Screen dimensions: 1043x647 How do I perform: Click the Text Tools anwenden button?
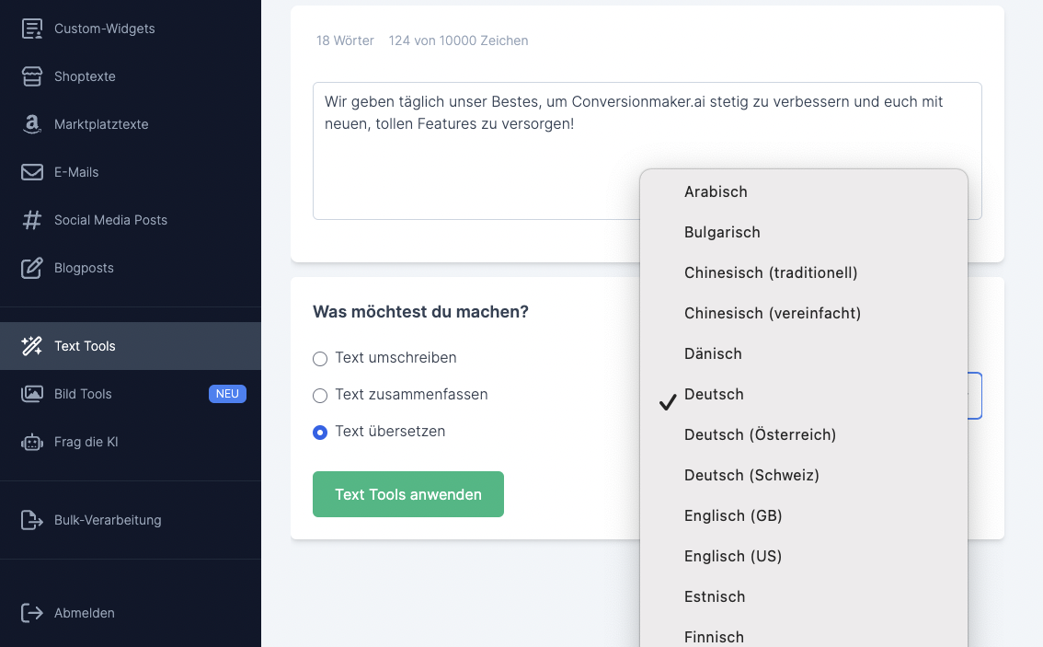[x=408, y=494]
